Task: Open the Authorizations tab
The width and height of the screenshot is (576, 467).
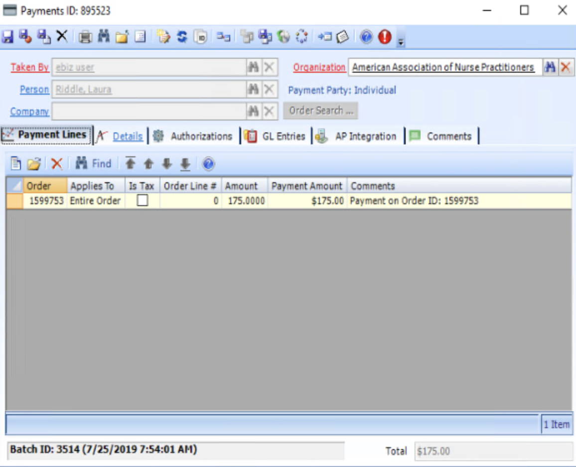Action: 201,135
